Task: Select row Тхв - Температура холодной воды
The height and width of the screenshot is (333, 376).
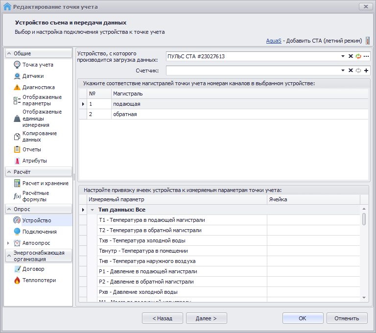Action: pyautogui.click(x=220, y=240)
